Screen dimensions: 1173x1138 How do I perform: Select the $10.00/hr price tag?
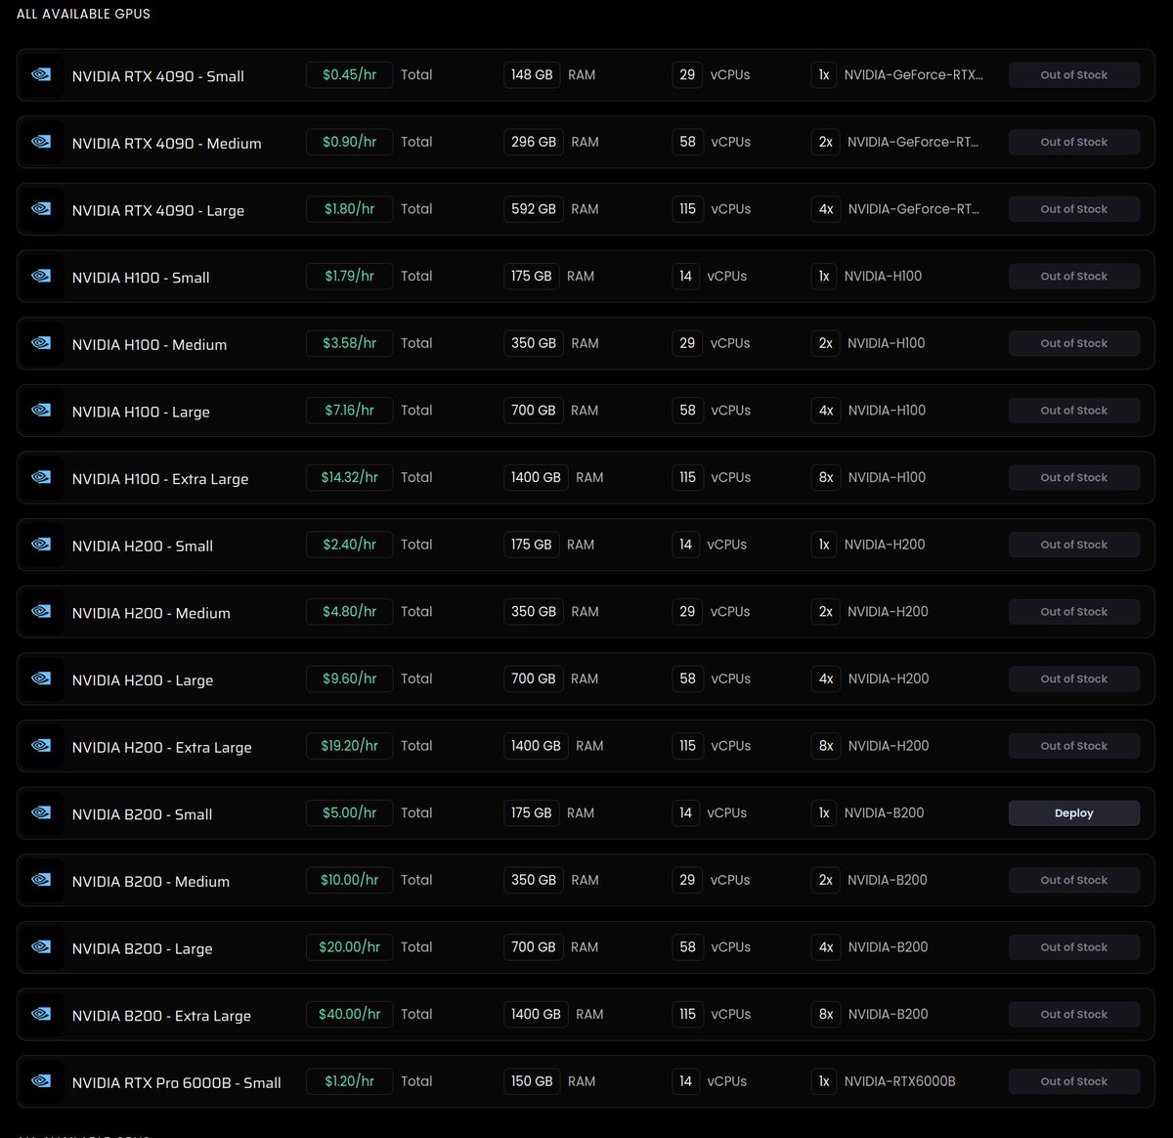click(349, 880)
